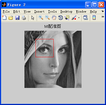
Task: Activate the Zoom Out tool
Action: pos(47,18)
